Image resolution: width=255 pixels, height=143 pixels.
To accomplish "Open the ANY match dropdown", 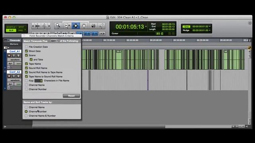I will click(54, 41).
